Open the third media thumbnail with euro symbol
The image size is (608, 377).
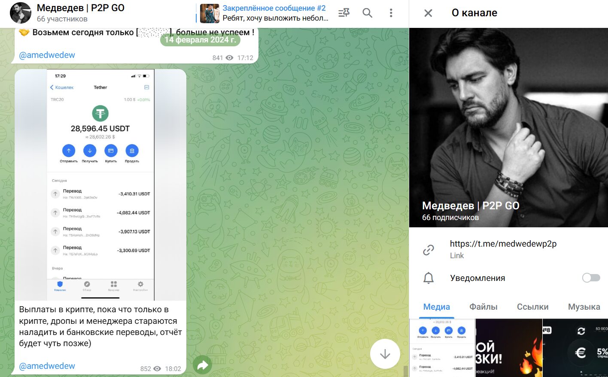pyautogui.click(x=575, y=348)
